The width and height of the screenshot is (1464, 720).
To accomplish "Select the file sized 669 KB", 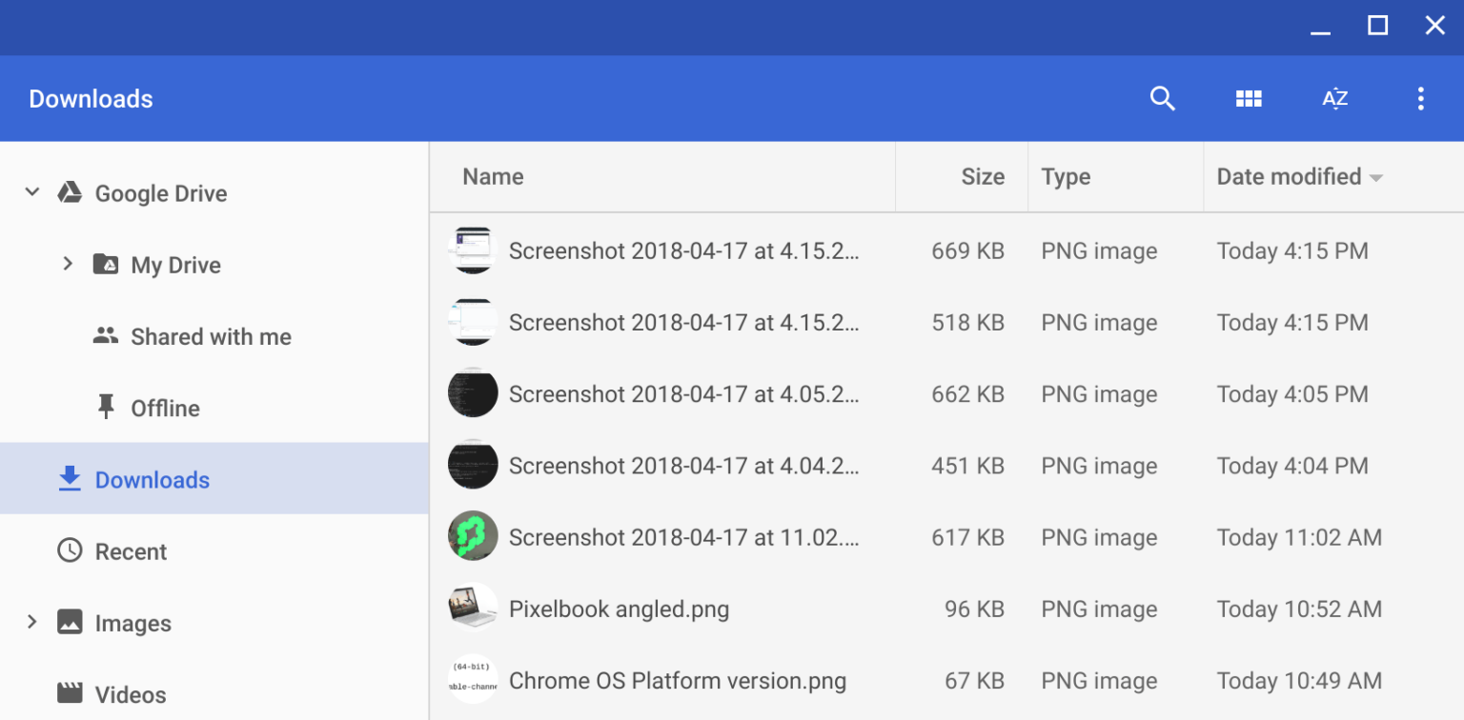I will (x=683, y=250).
